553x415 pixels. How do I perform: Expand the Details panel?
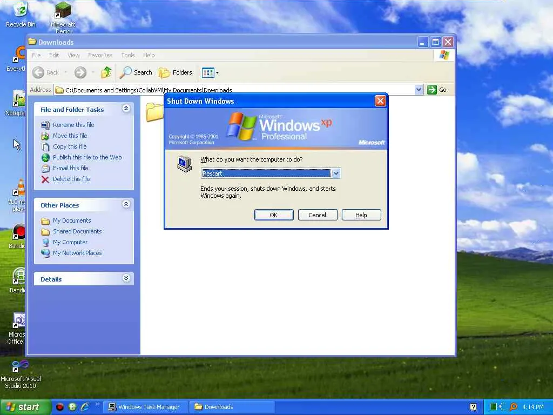point(126,278)
